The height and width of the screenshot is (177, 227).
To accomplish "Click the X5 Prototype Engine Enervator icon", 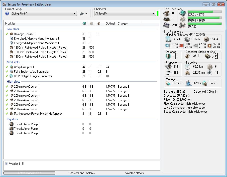I will [x=11, y=76].
